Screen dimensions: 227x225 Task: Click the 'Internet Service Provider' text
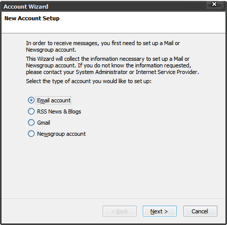click(167, 72)
